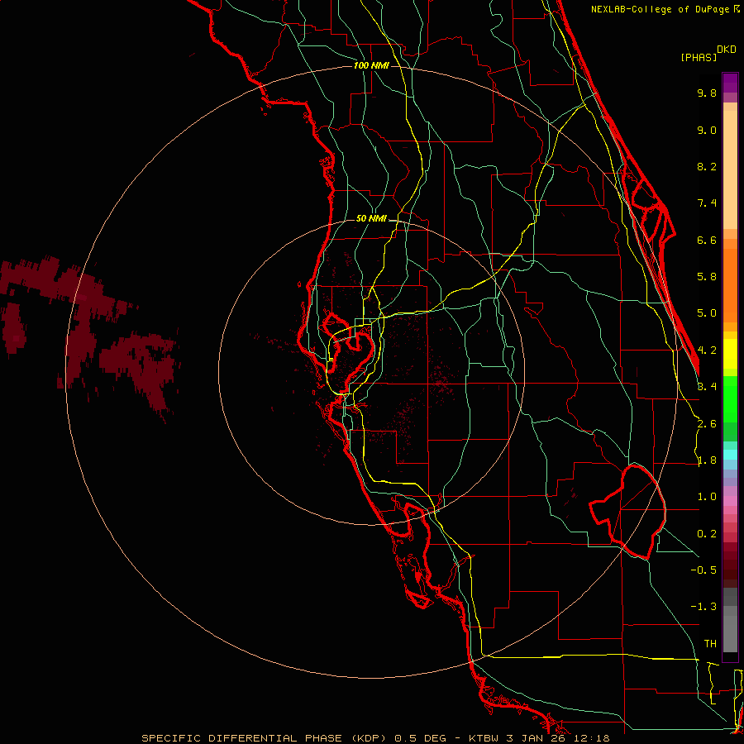744x744 pixels.
Task: Pick the cyan color bar segment
Action: coord(730,454)
